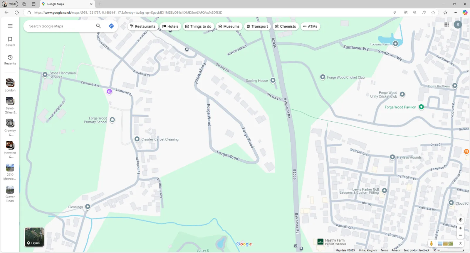Select the Google Maps browser tab

(x=67, y=4)
